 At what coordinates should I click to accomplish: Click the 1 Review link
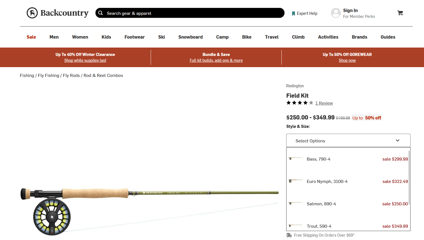pos(324,103)
